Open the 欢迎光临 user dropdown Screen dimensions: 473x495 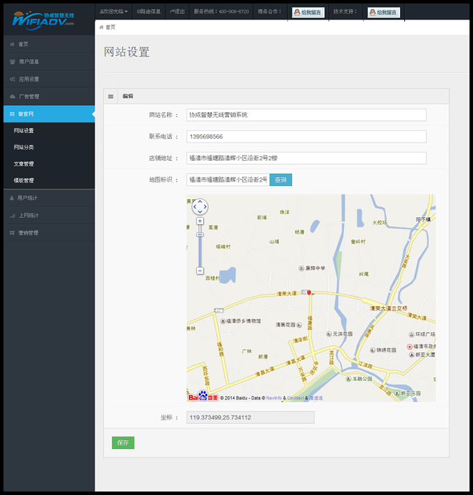click(113, 12)
